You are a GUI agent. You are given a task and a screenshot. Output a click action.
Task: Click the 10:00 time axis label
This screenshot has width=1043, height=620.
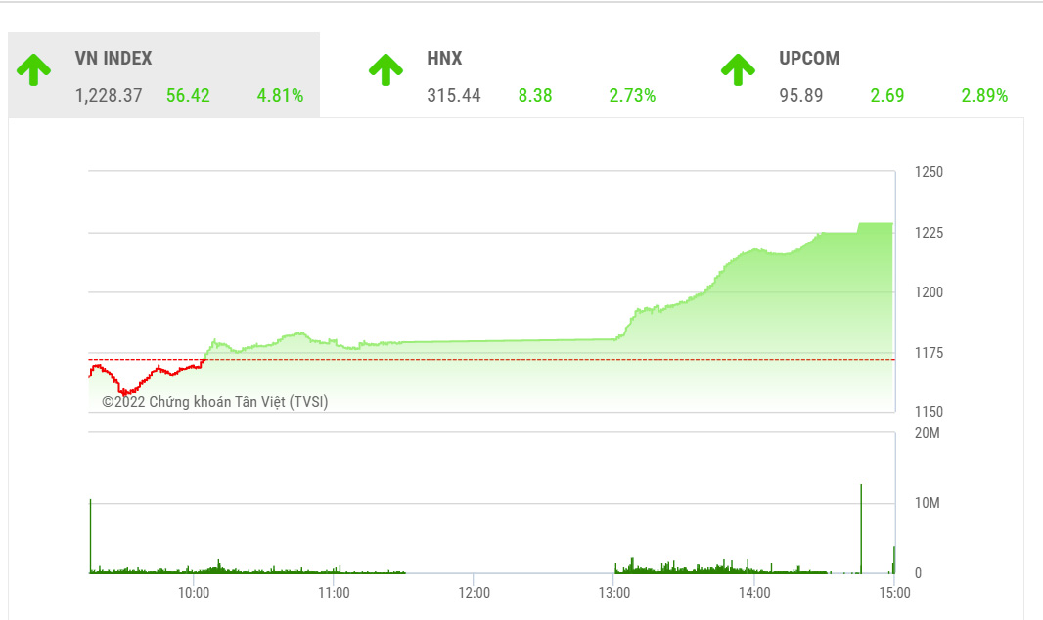[194, 592]
